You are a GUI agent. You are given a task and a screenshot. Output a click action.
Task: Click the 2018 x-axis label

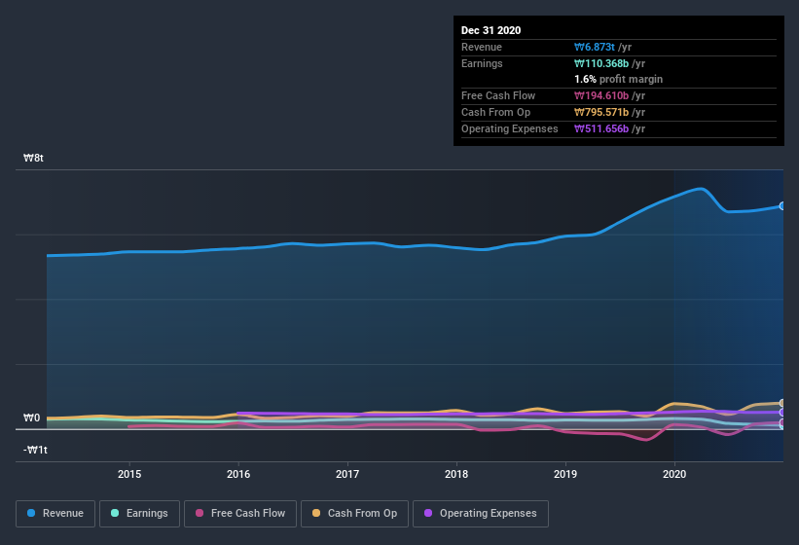point(456,474)
